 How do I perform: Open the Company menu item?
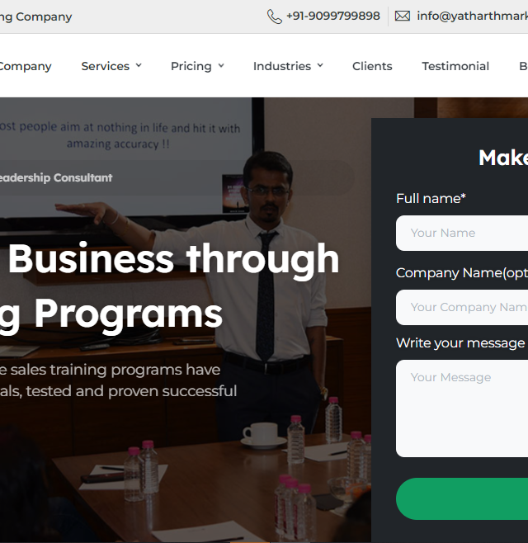coord(26,66)
